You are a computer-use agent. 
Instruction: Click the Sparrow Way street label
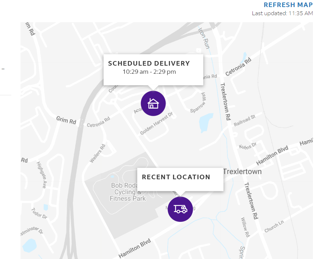(198, 103)
